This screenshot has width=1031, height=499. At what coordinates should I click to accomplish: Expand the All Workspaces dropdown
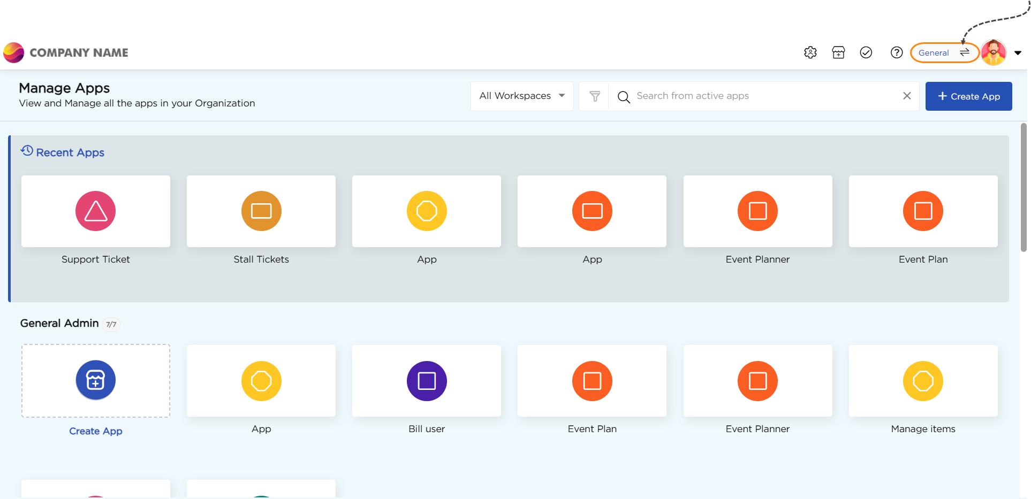tap(521, 96)
